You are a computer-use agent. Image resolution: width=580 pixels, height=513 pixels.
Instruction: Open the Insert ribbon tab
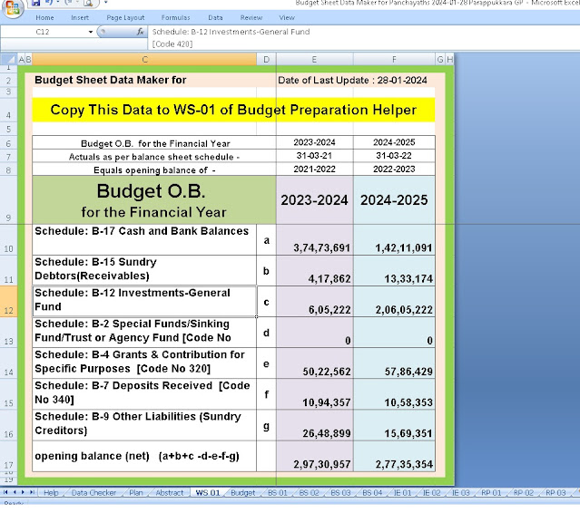point(80,17)
